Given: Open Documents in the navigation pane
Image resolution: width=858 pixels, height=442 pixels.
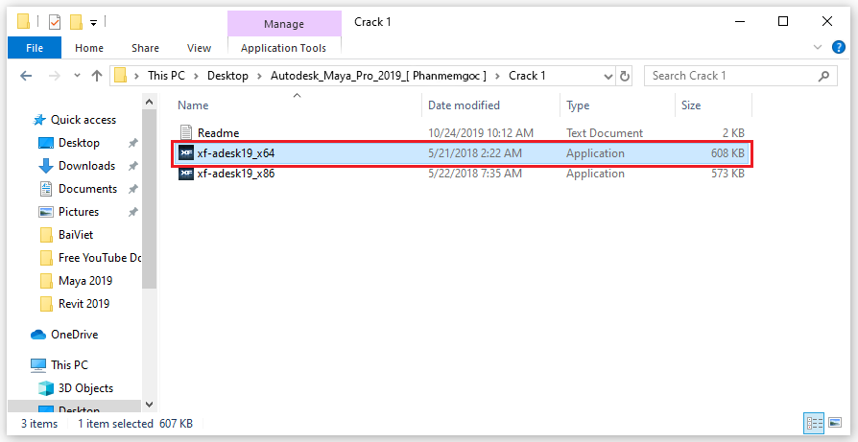Looking at the screenshot, I should (87, 189).
